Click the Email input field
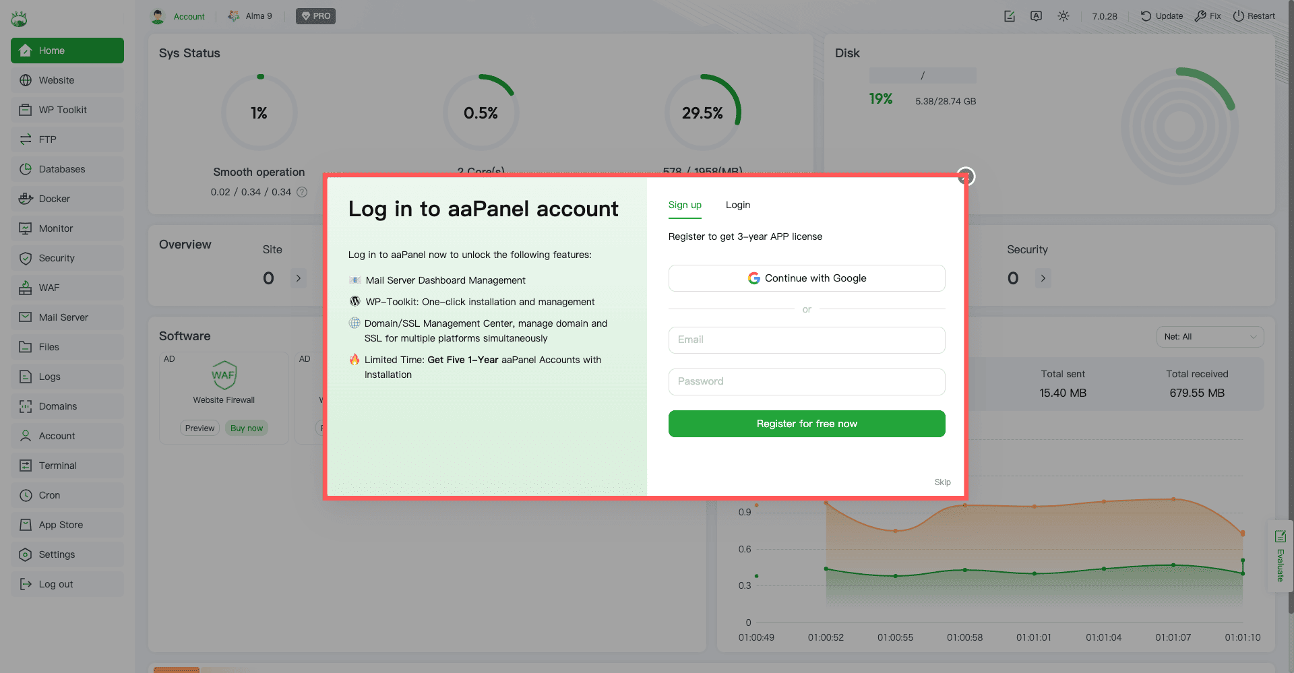Screen dimensions: 1294x673 coord(807,340)
